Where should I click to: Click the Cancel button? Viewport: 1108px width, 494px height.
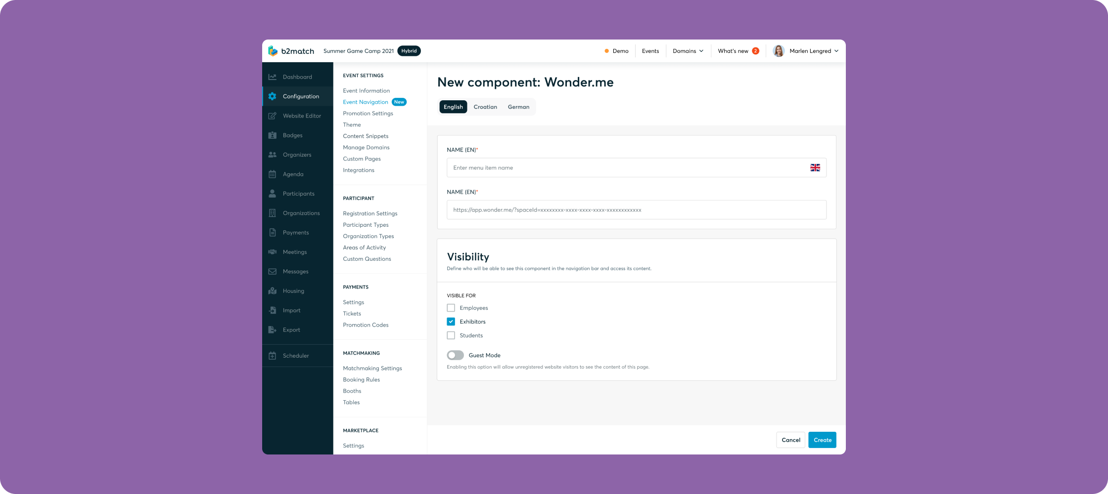790,440
